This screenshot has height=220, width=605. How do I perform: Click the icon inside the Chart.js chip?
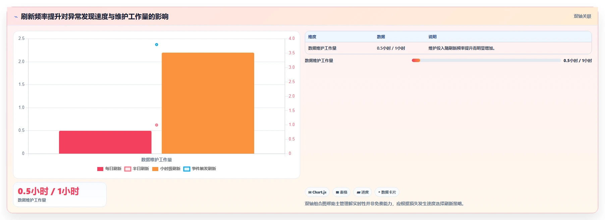click(310, 192)
